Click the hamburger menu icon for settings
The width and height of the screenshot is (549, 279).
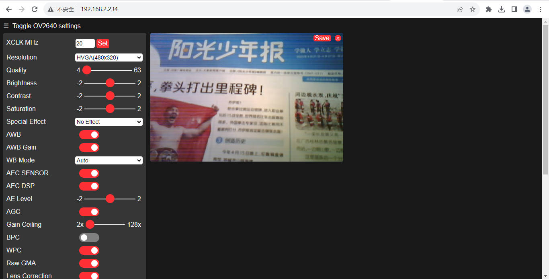(x=6, y=26)
